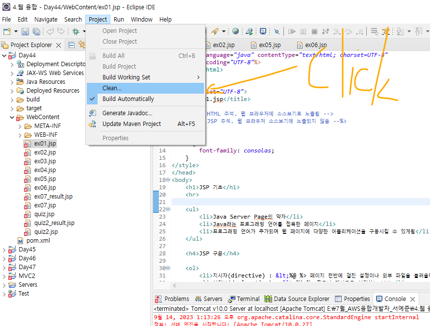Image resolution: width=430 pixels, height=326 pixels.
Task: Open Build Working Set submenu
Action: coord(146,77)
